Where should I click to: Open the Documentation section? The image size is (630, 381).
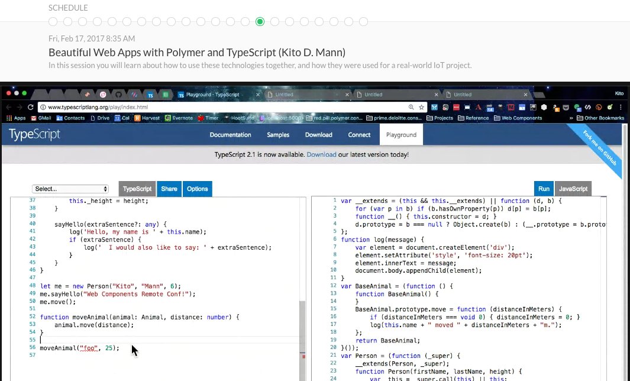coord(230,134)
